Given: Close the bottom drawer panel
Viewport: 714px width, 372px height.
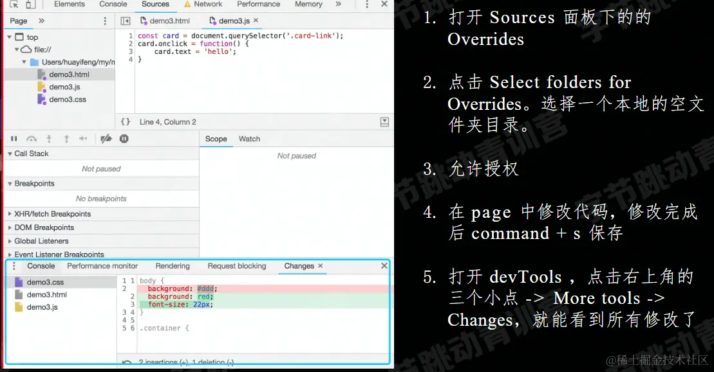Looking at the screenshot, I should point(384,266).
